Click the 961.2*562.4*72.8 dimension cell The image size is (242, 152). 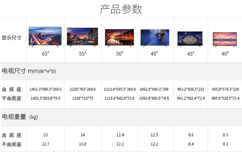(x=191, y=98)
